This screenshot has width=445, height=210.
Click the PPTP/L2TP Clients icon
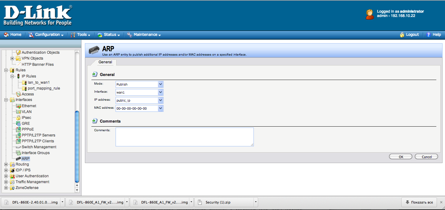pyautogui.click(x=18, y=141)
